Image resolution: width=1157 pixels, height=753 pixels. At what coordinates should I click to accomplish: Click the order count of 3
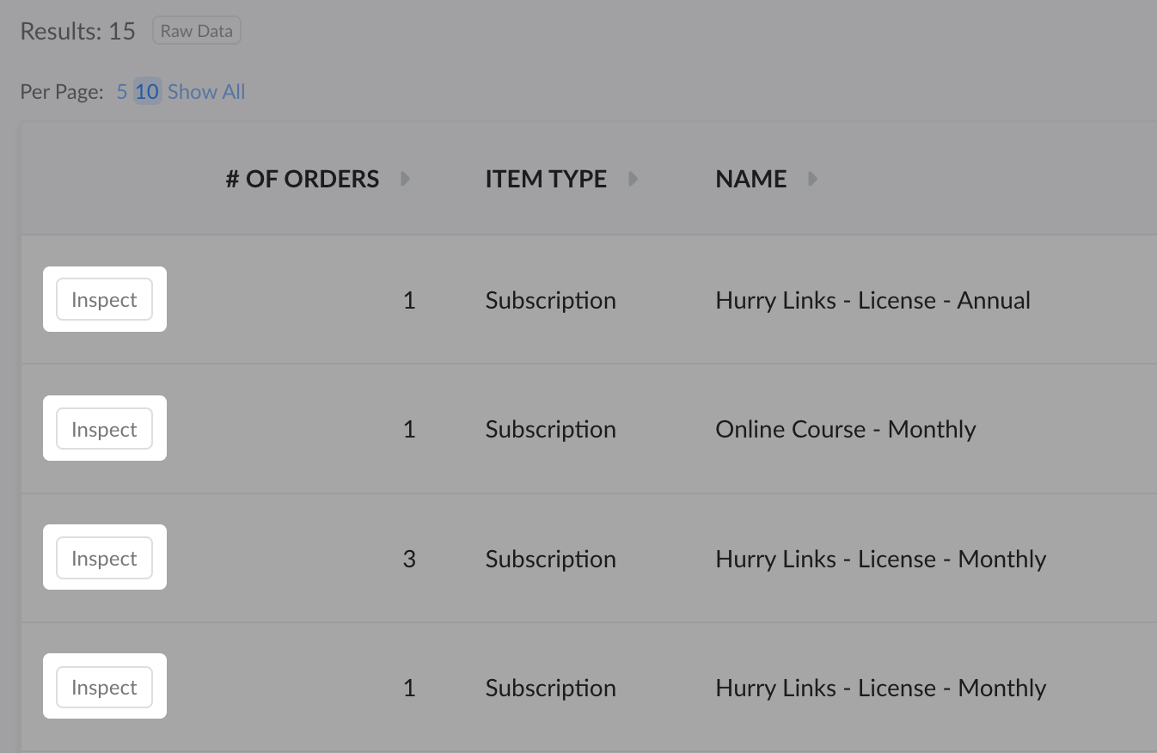click(x=409, y=559)
